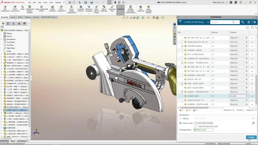The image size is (258, 145).
Task: Click the Export button
Action: [251, 137]
